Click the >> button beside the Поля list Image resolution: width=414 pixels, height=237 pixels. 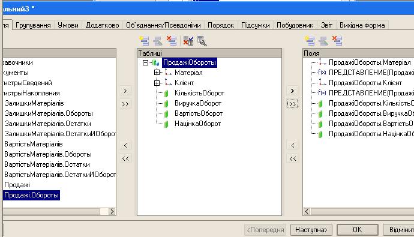point(293,104)
